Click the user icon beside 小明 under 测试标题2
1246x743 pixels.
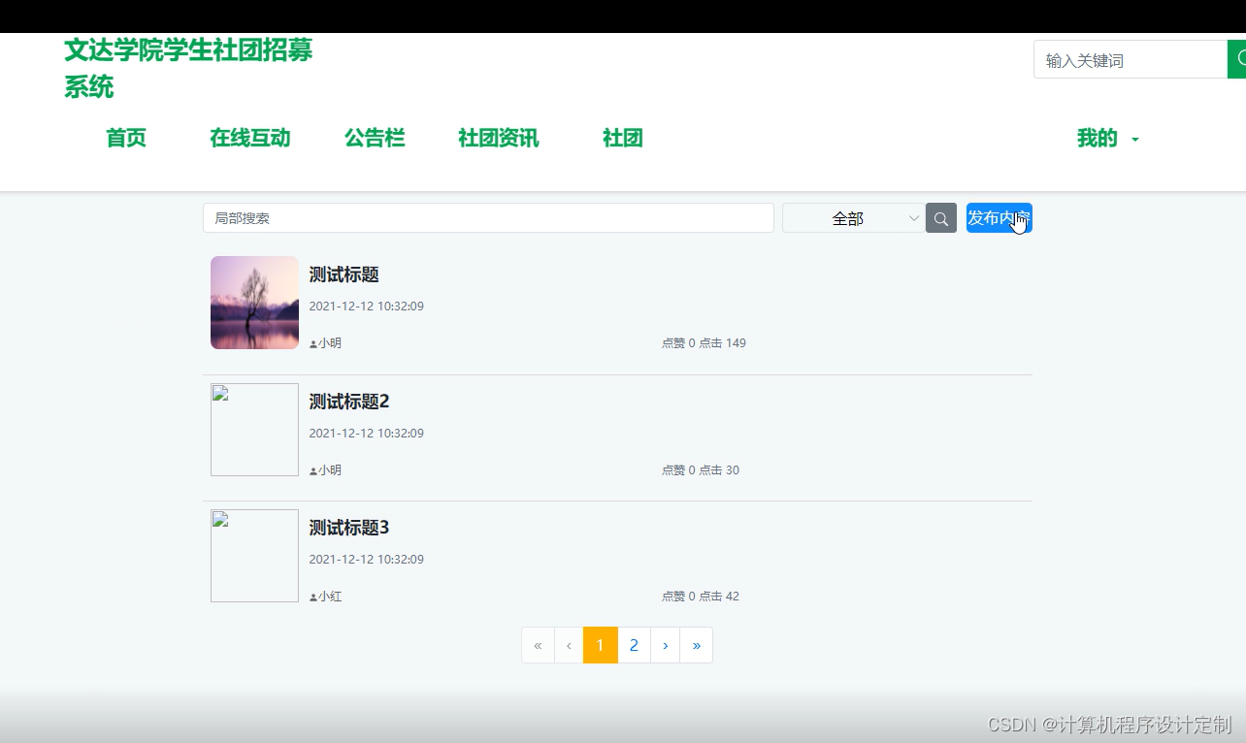click(313, 470)
